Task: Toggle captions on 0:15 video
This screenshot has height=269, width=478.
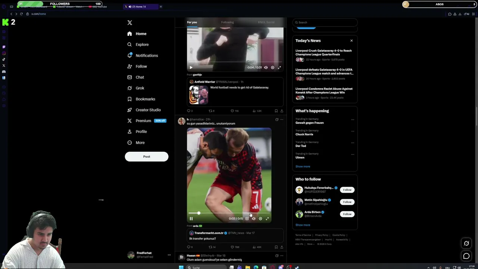Action: pyautogui.click(x=247, y=219)
